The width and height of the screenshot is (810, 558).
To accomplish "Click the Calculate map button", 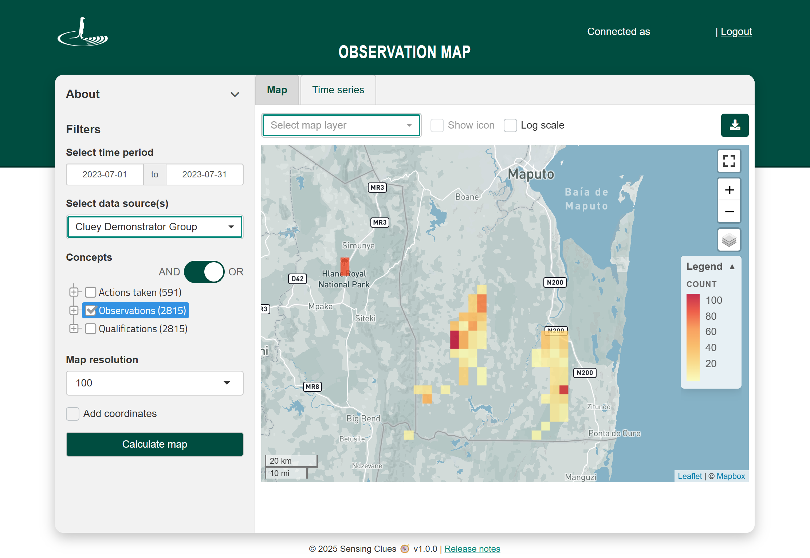I will tap(155, 444).
